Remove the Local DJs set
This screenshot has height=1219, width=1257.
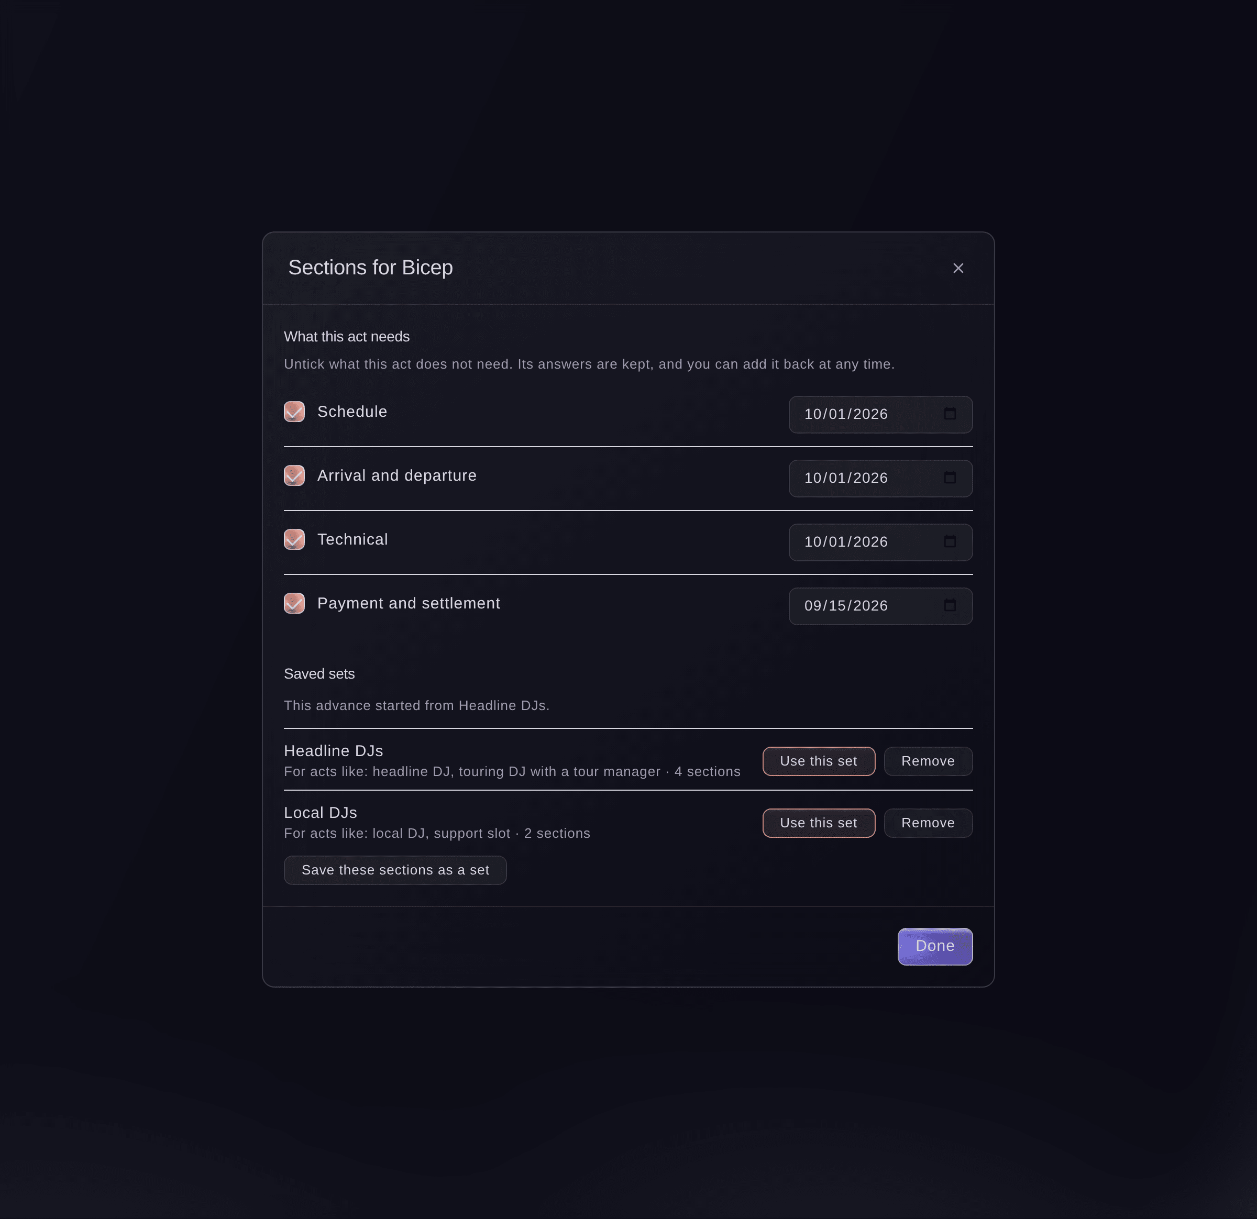928,823
